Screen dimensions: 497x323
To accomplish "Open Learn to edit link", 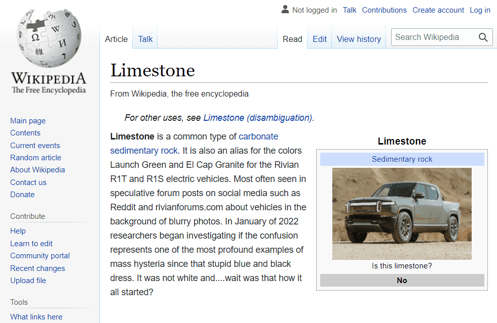I will click(x=31, y=244).
